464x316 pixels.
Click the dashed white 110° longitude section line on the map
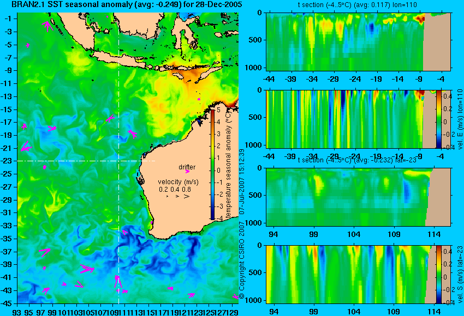tap(118, 158)
